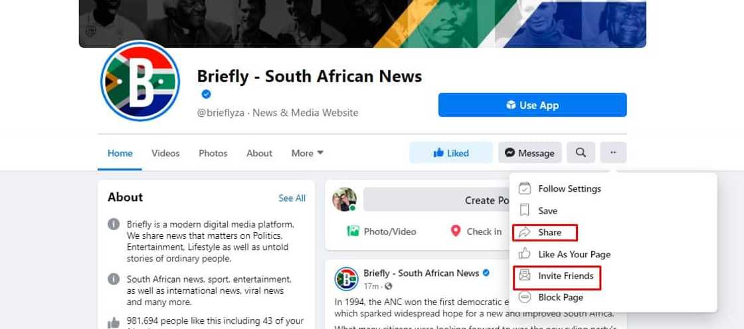Open the About tab
This screenshot has height=329, width=744.
click(x=259, y=153)
